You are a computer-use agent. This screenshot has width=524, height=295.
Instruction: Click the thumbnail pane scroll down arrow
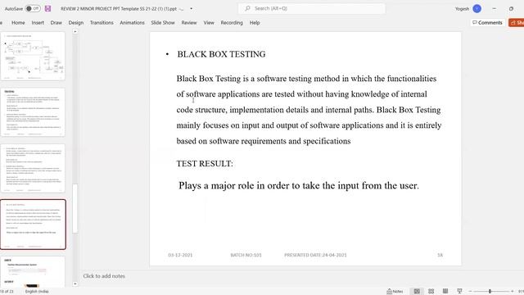point(75,284)
